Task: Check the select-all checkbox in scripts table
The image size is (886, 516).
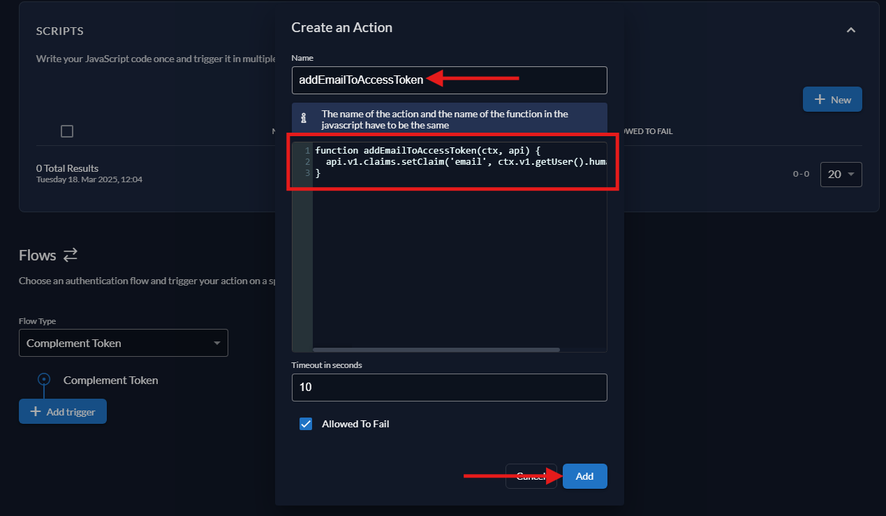Action: point(66,131)
